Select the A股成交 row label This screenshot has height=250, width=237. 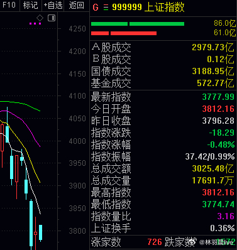click(111, 47)
